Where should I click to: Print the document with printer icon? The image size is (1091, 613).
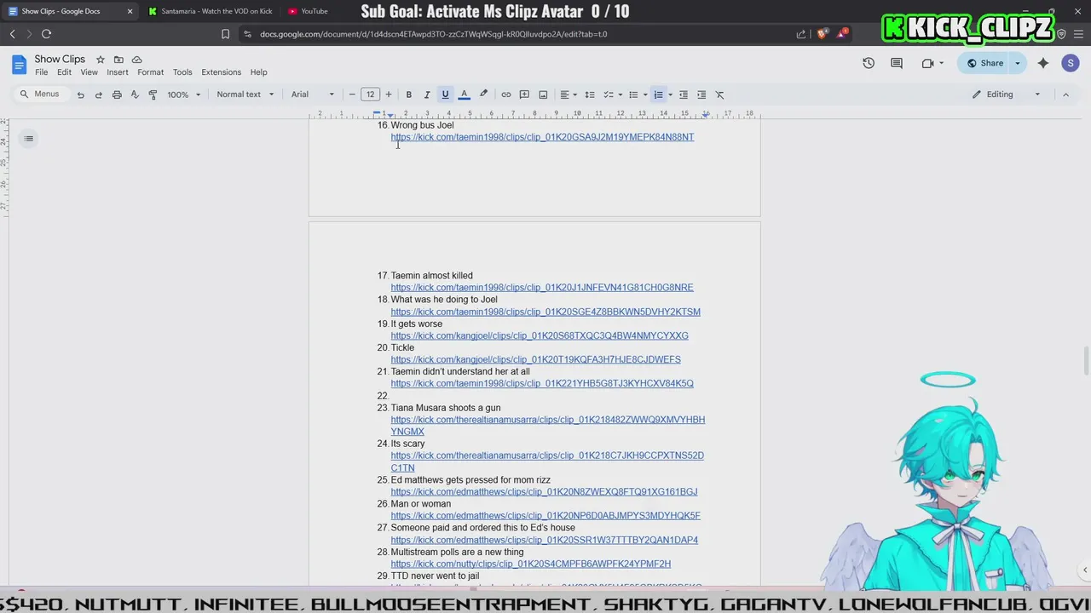[x=117, y=95]
